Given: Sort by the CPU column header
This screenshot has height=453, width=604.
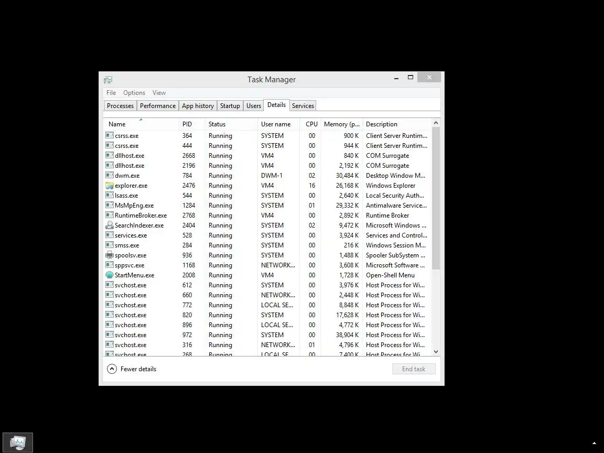Looking at the screenshot, I should point(310,124).
